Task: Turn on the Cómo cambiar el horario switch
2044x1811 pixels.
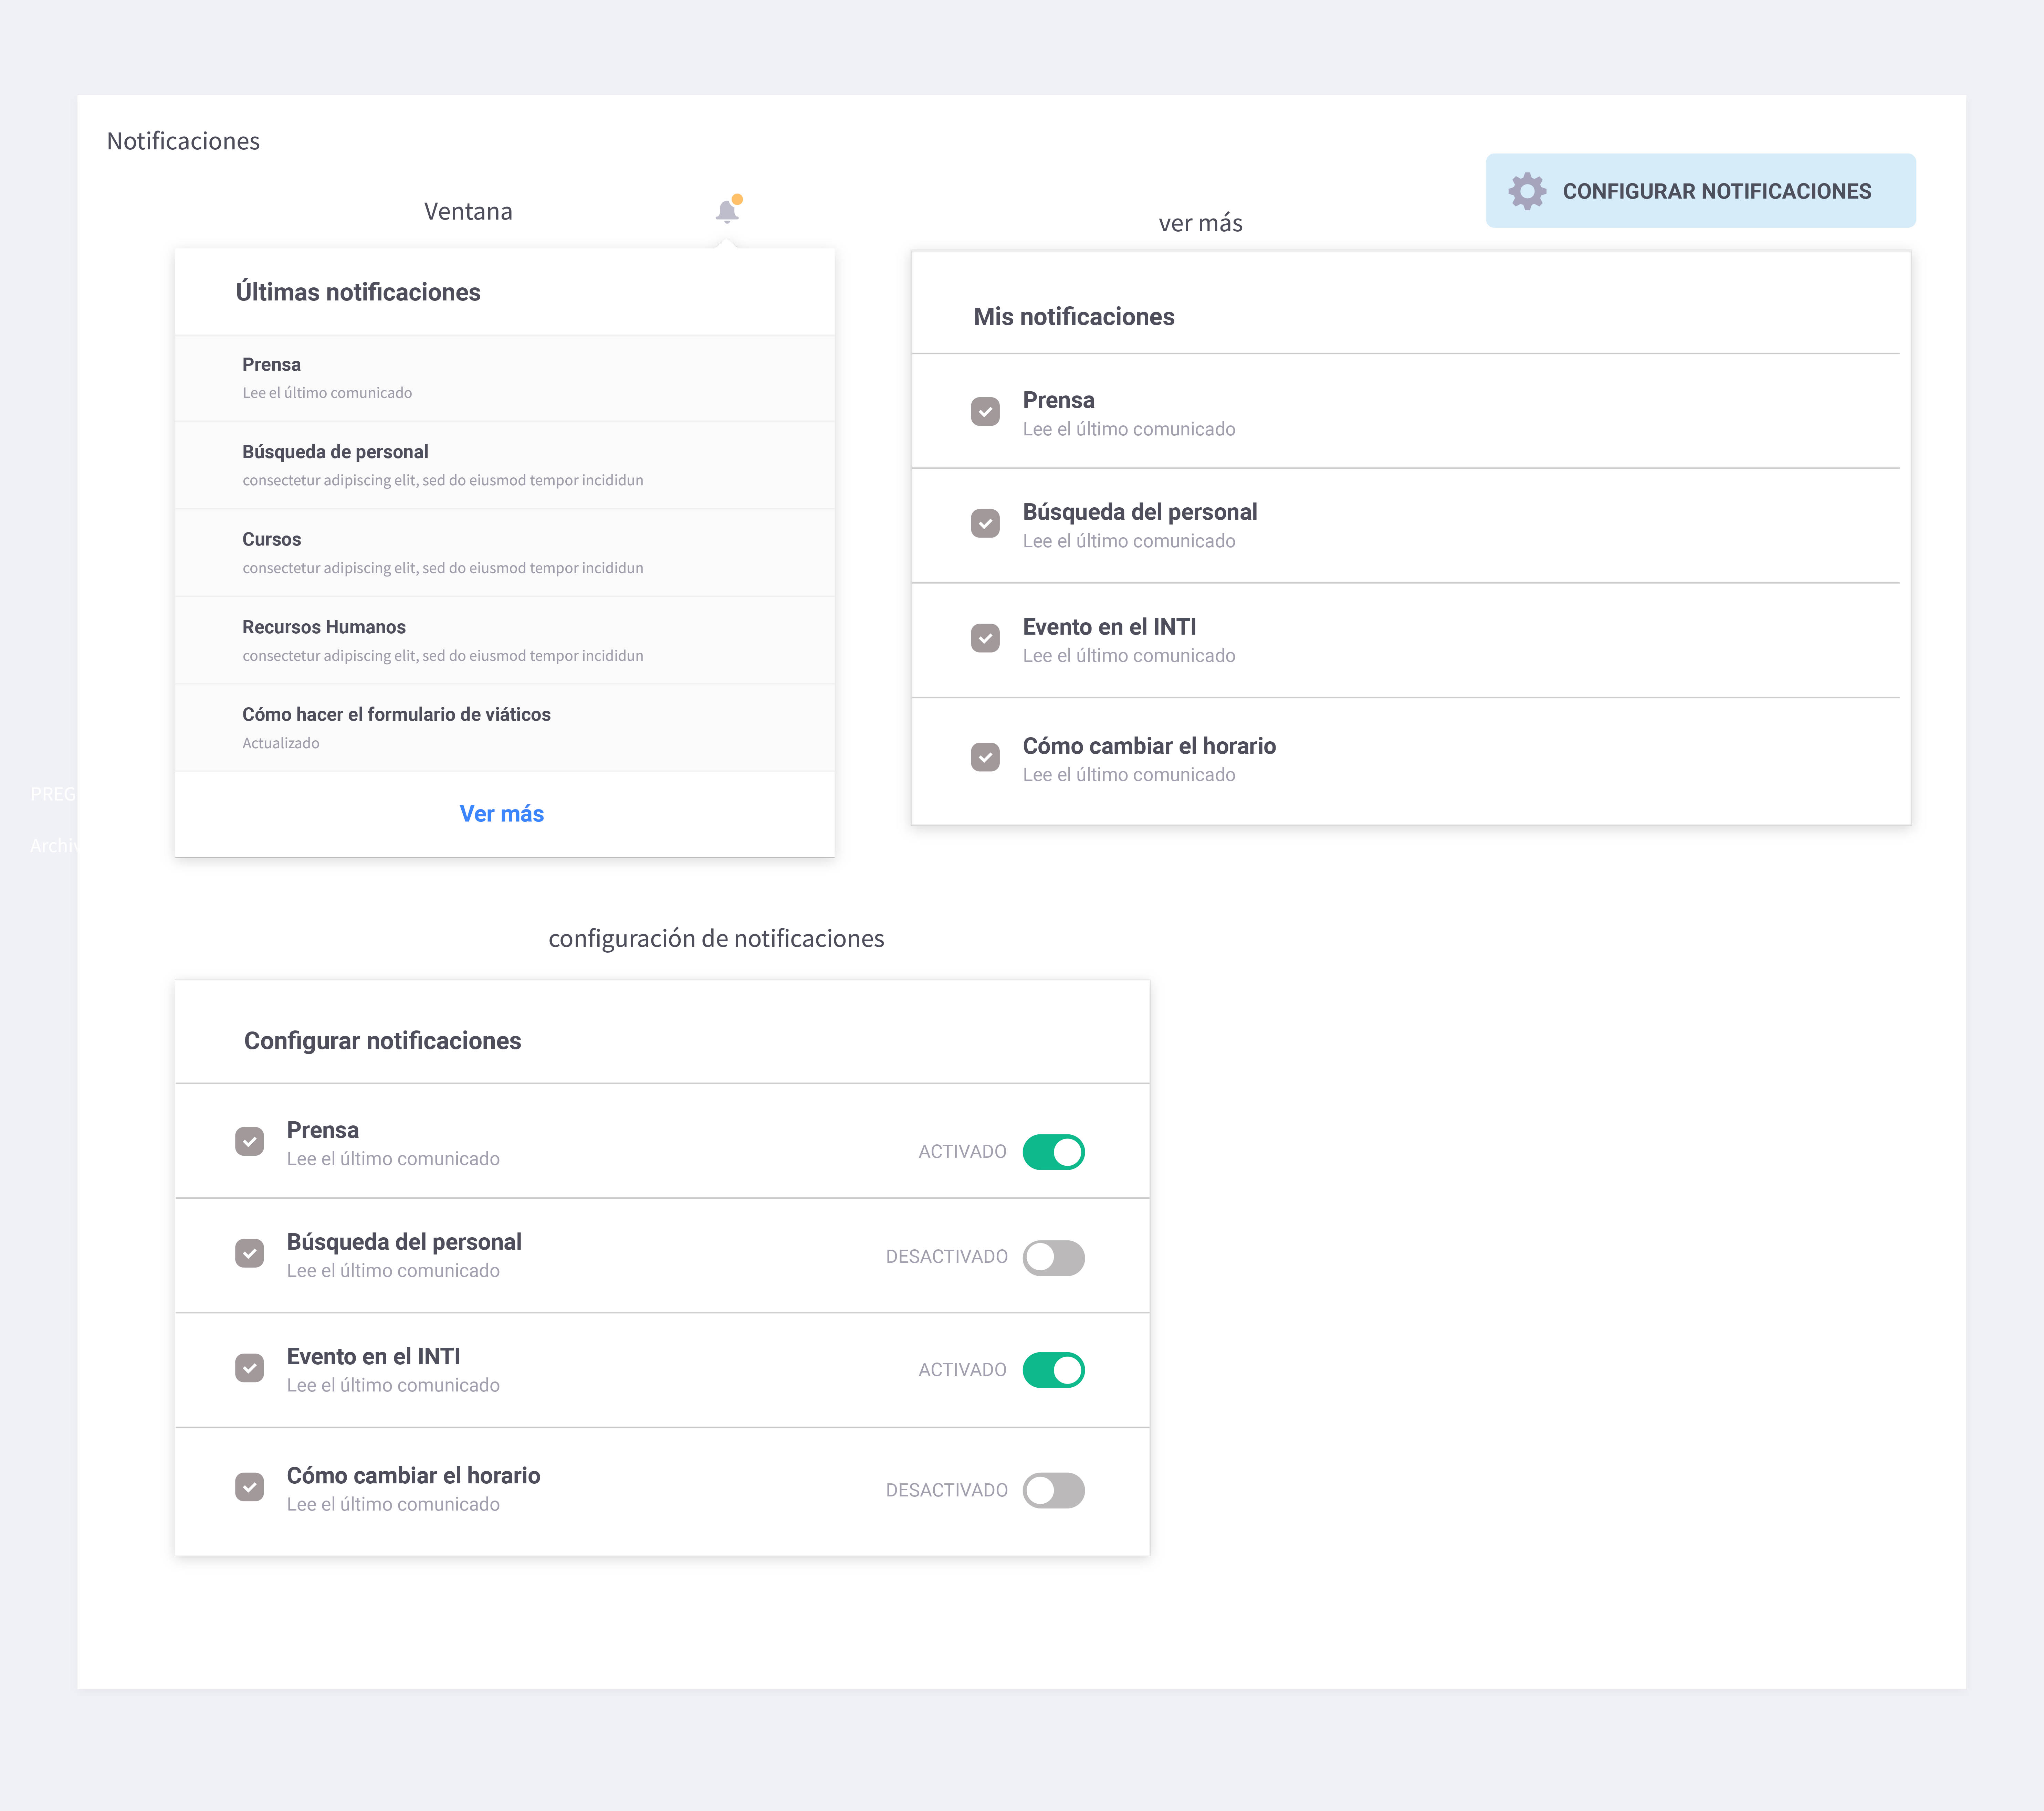Action: [1053, 1490]
